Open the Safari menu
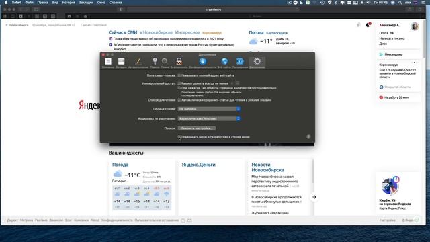The height and width of the screenshot is (242, 430). coord(16,3)
